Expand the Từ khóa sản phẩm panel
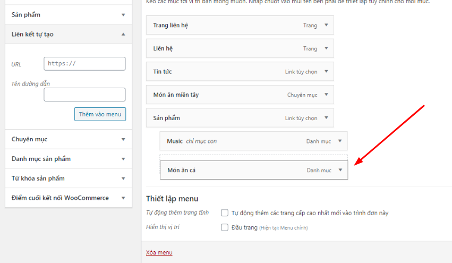The height and width of the screenshot is (263, 452). click(123, 179)
